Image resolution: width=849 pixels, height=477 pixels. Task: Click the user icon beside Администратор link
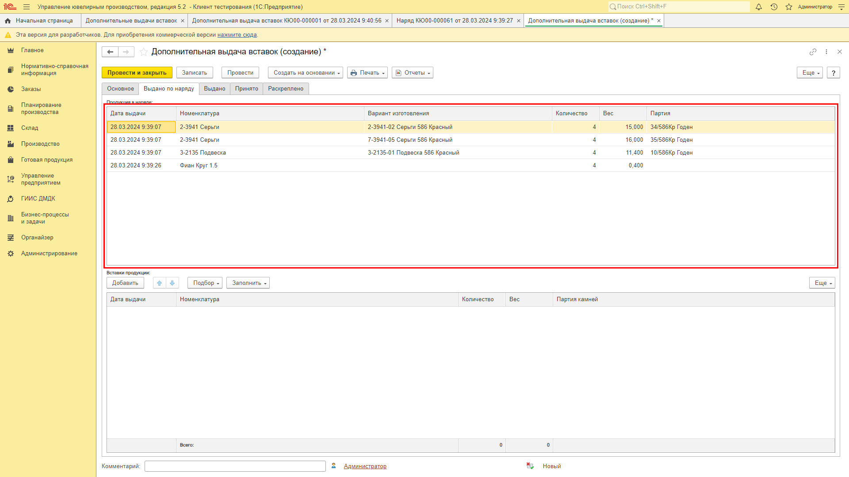(x=334, y=466)
